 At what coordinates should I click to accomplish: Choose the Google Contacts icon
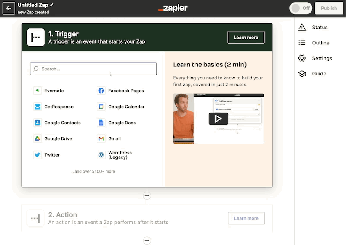click(x=37, y=122)
